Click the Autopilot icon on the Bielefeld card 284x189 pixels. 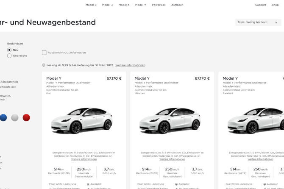265,184
